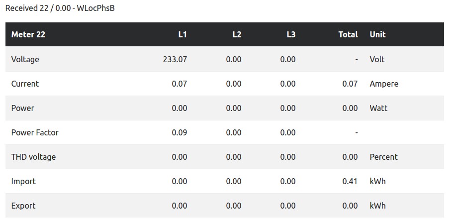The width and height of the screenshot is (454, 224).
Task: Select the 0.41 import total value
Action: coord(350,181)
